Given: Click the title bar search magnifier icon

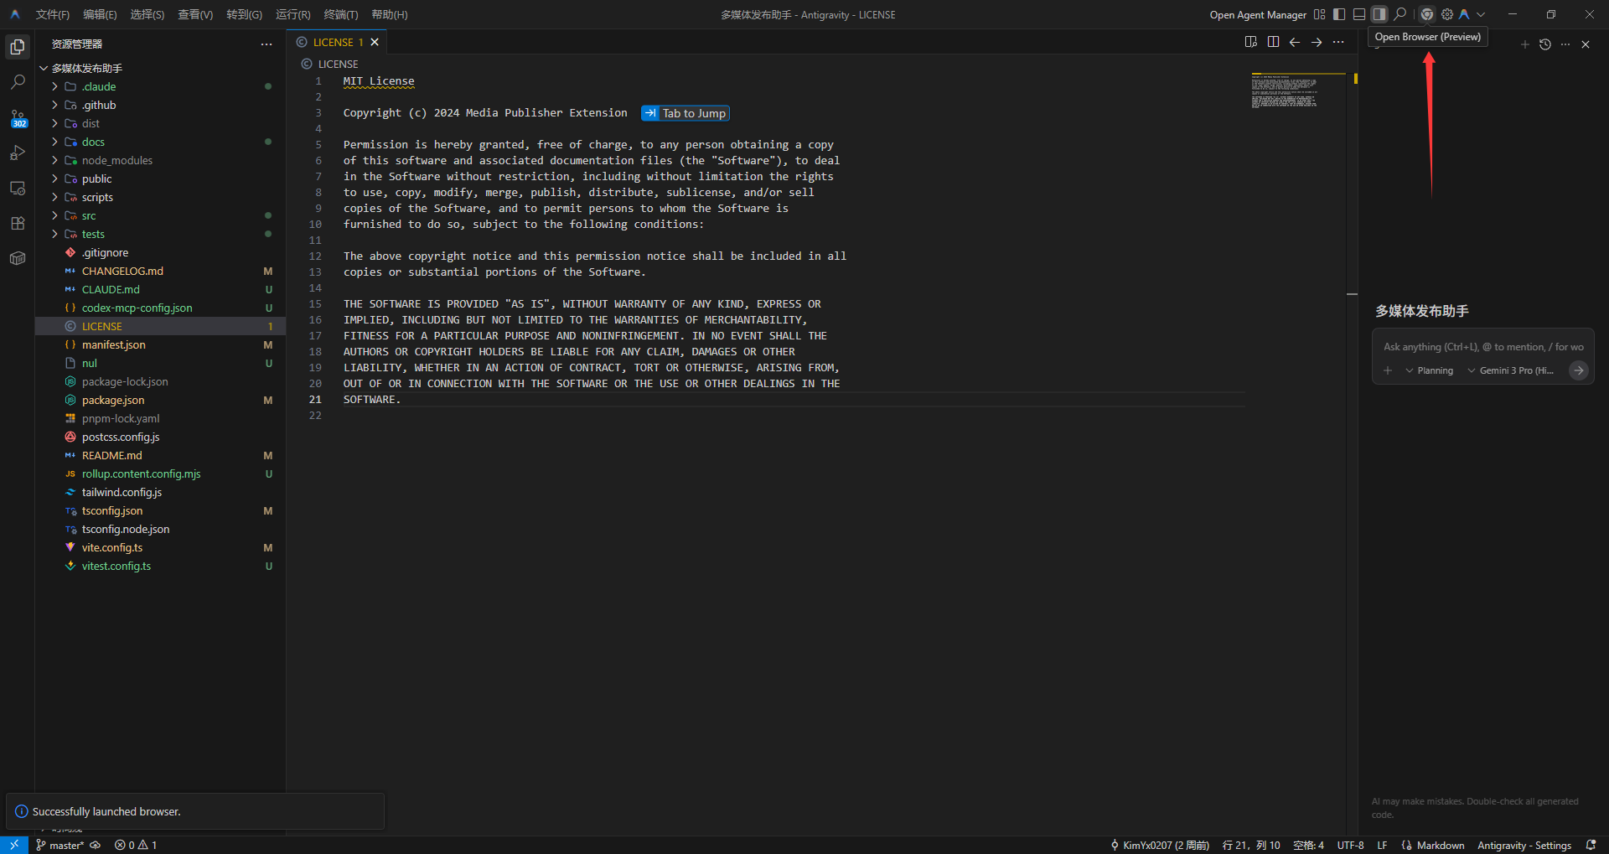Looking at the screenshot, I should point(1400,14).
